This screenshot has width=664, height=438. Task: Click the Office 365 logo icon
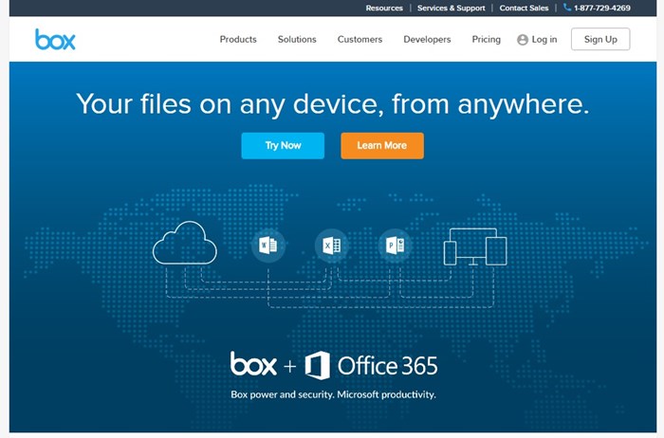pos(318,365)
